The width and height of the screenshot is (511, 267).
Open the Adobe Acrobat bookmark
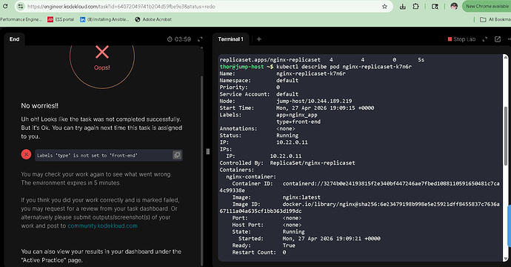click(153, 19)
